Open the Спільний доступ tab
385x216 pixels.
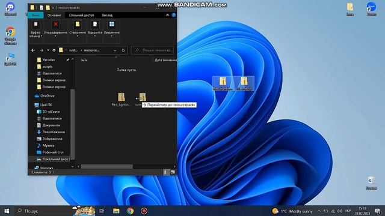[81, 15]
